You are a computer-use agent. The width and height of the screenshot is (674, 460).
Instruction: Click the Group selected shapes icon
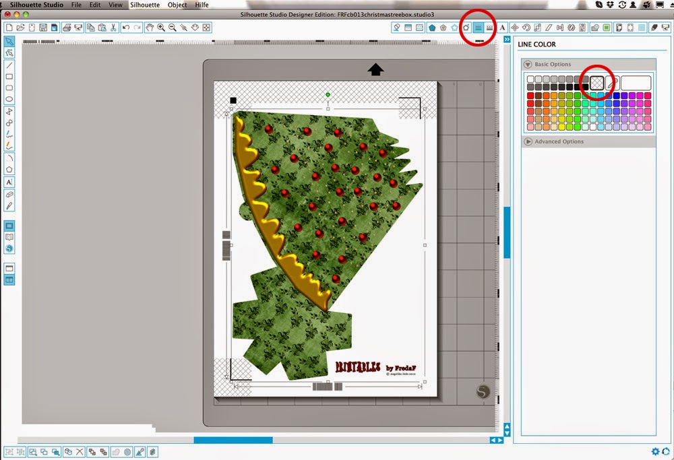click(9, 452)
